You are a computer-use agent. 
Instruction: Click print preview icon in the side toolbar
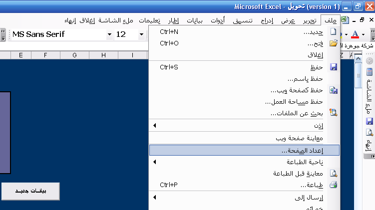tap(370, 133)
